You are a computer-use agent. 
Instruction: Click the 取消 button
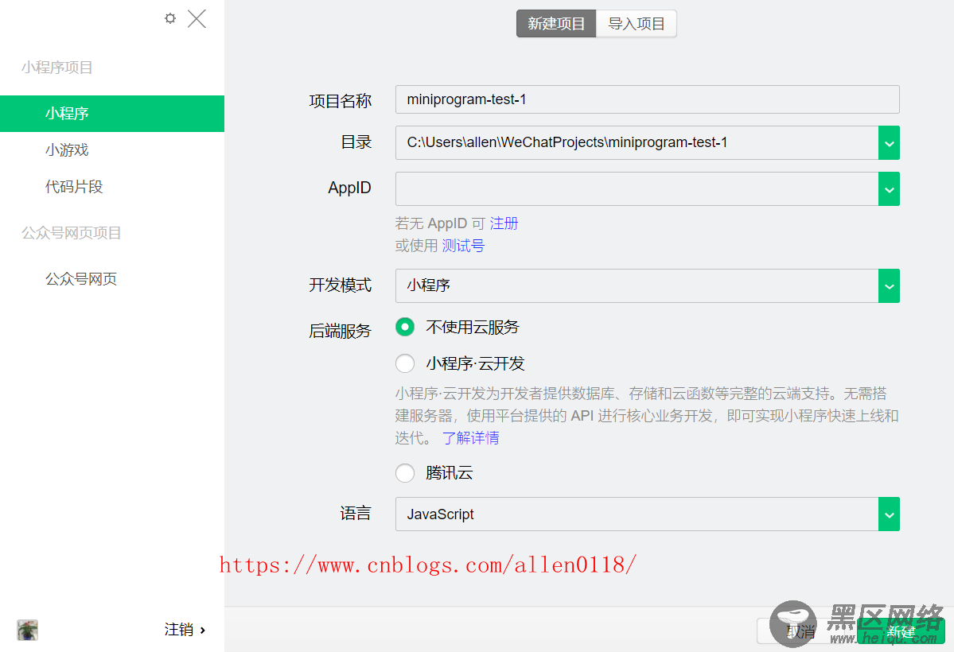(x=802, y=631)
